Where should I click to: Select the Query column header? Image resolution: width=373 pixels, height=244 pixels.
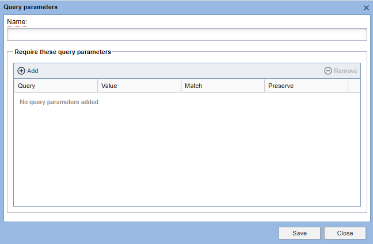(56, 86)
